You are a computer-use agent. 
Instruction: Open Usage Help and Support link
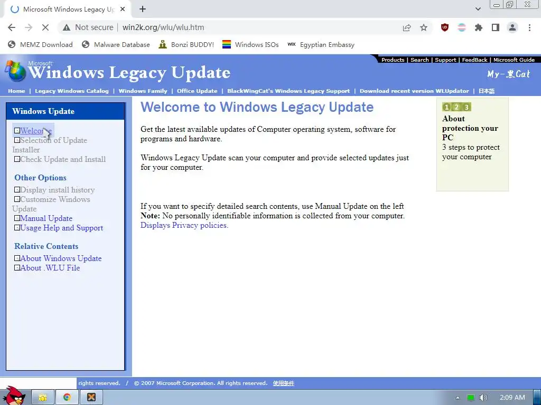coord(61,228)
